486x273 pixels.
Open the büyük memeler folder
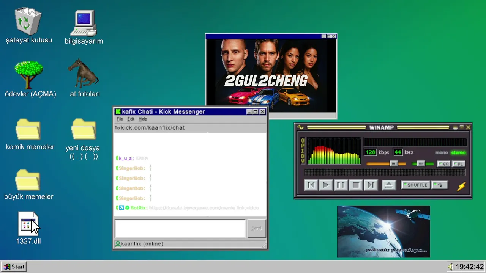pyautogui.click(x=28, y=179)
